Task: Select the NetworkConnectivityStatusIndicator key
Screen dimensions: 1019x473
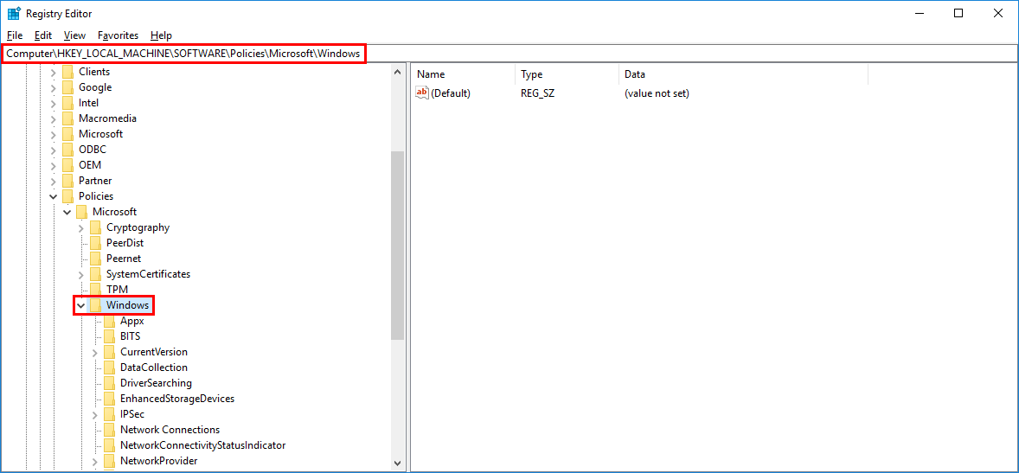Action: (202, 445)
